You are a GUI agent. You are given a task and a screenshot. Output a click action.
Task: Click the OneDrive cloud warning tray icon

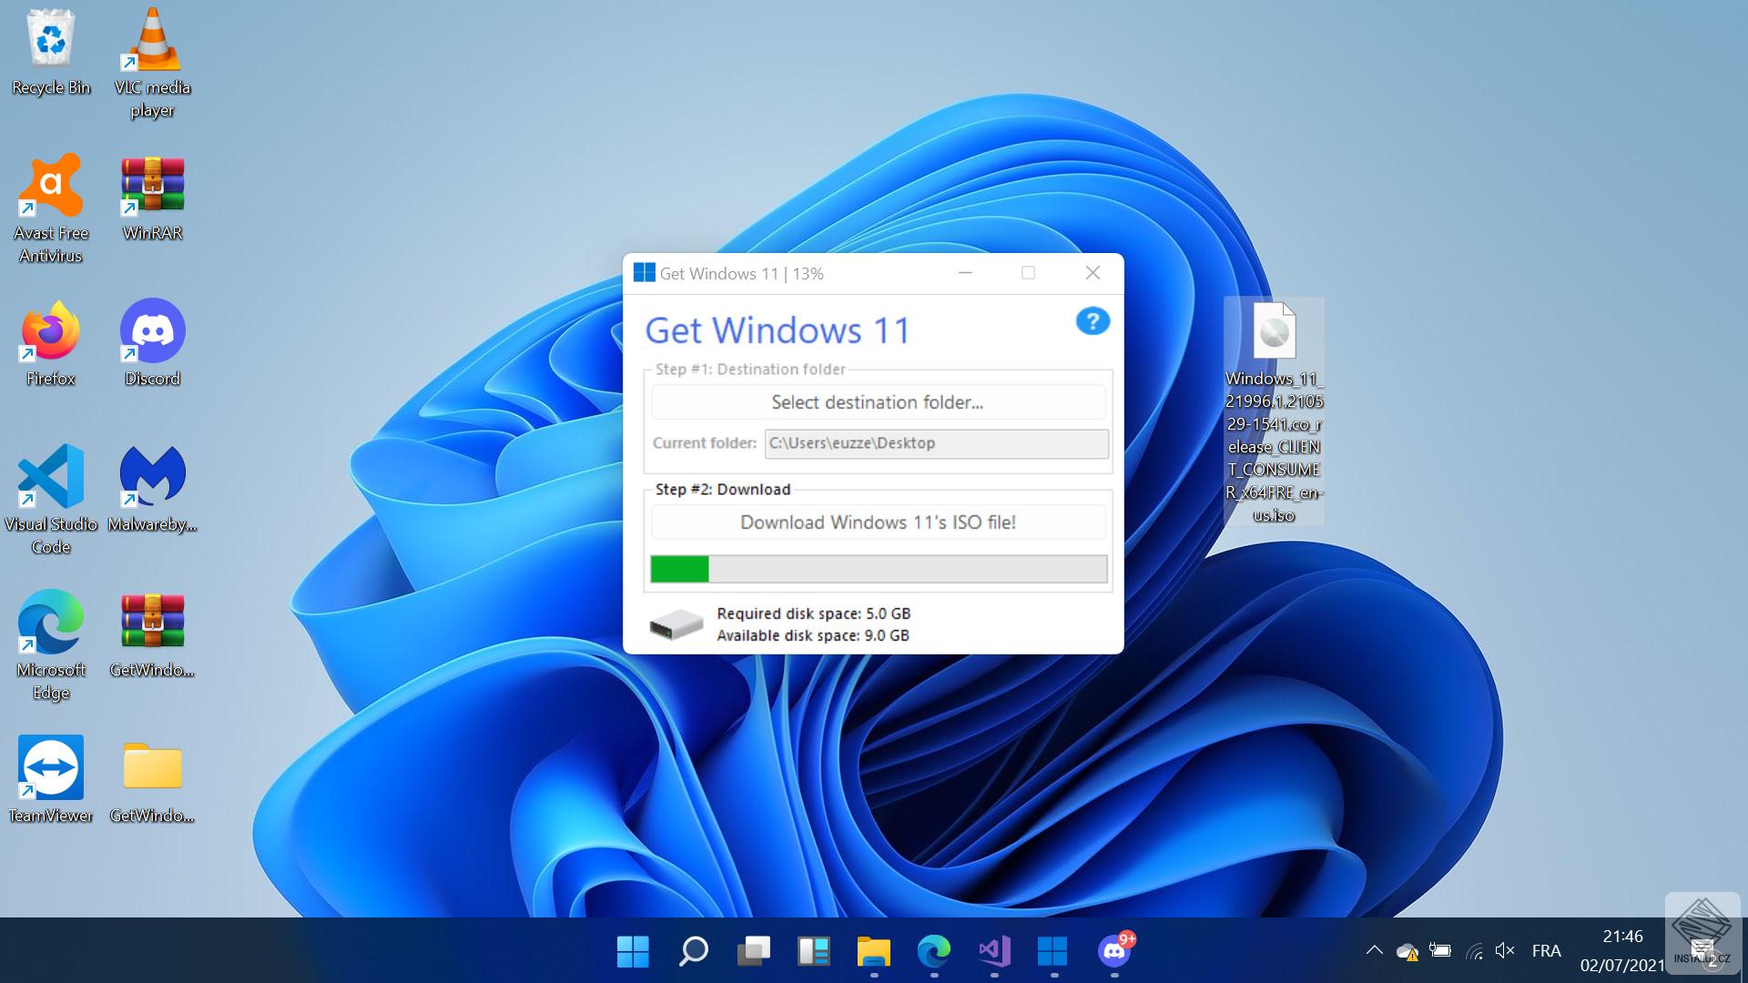[x=1408, y=952]
